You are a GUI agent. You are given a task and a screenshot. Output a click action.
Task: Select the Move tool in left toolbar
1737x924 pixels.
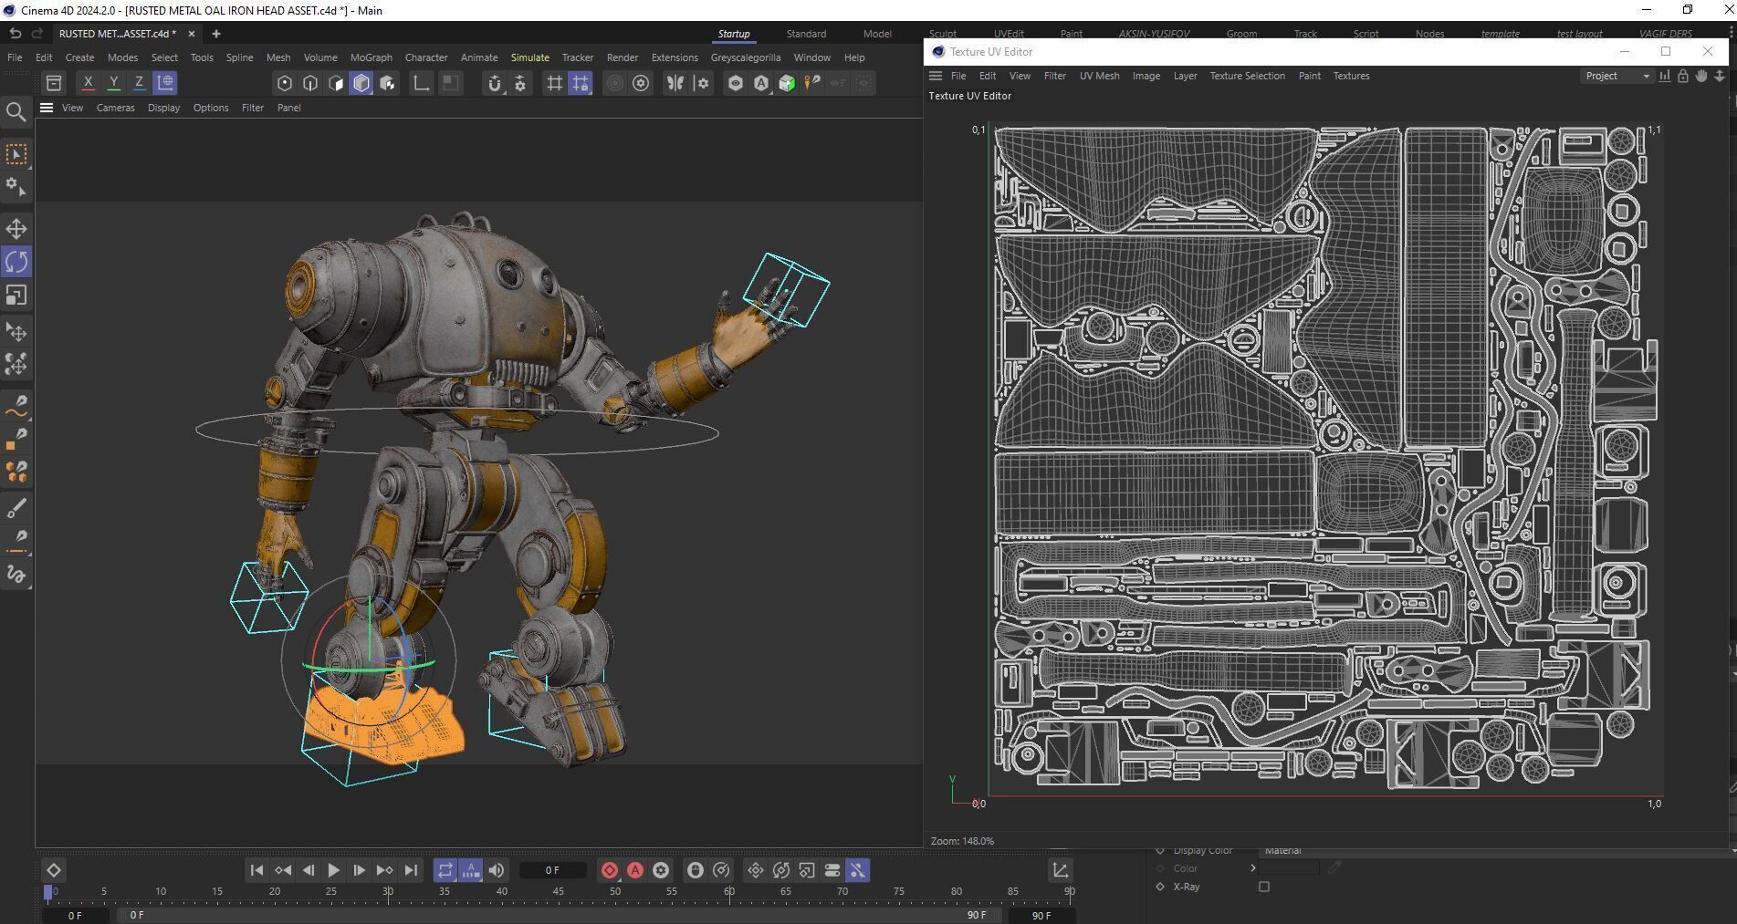(x=16, y=228)
